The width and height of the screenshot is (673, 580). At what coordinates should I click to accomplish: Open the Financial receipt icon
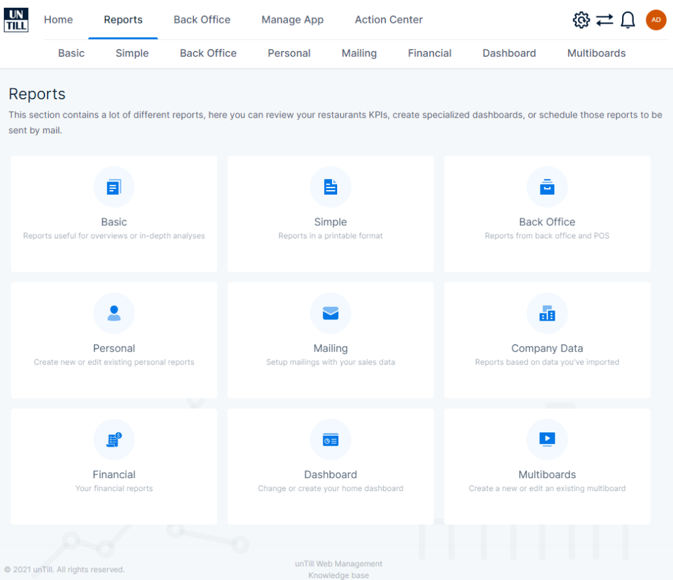point(114,440)
